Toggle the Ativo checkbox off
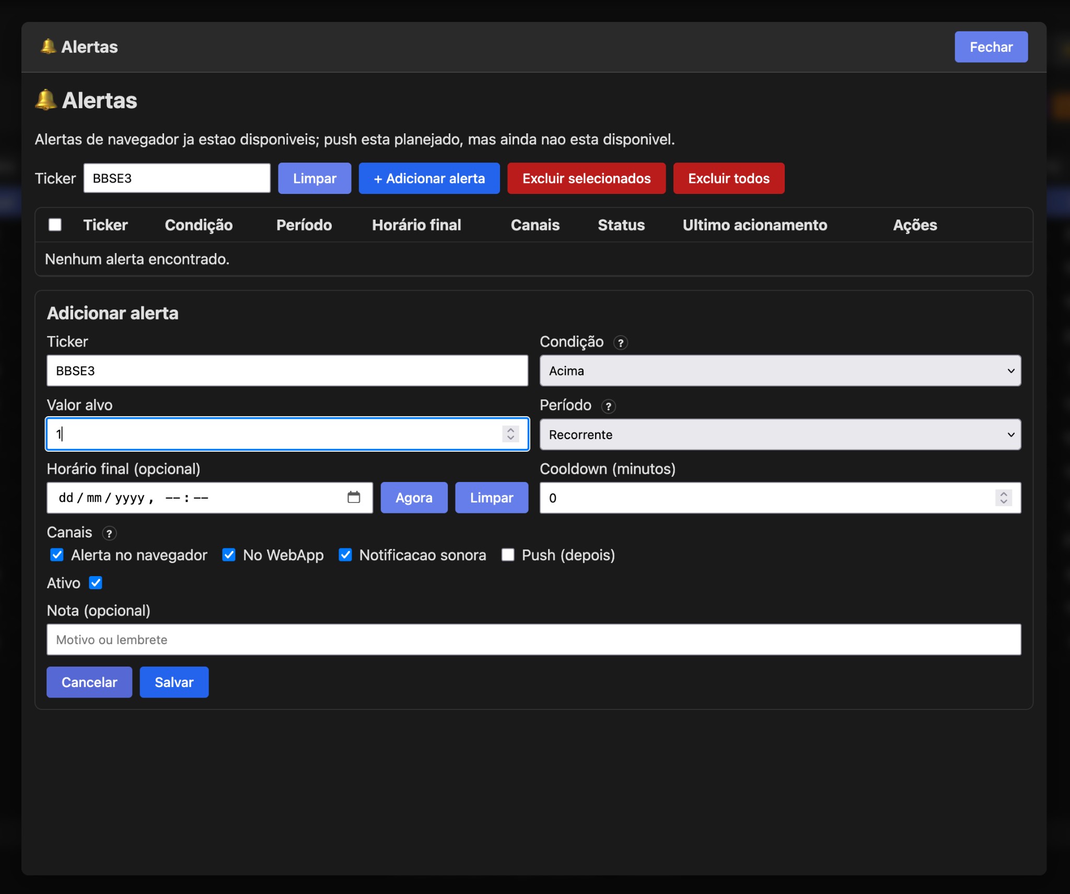This screenshot has width=1070, height=894. coord(96,582)
